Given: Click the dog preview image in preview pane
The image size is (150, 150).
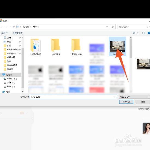Looking at the screenshot, I should (143, 64).
